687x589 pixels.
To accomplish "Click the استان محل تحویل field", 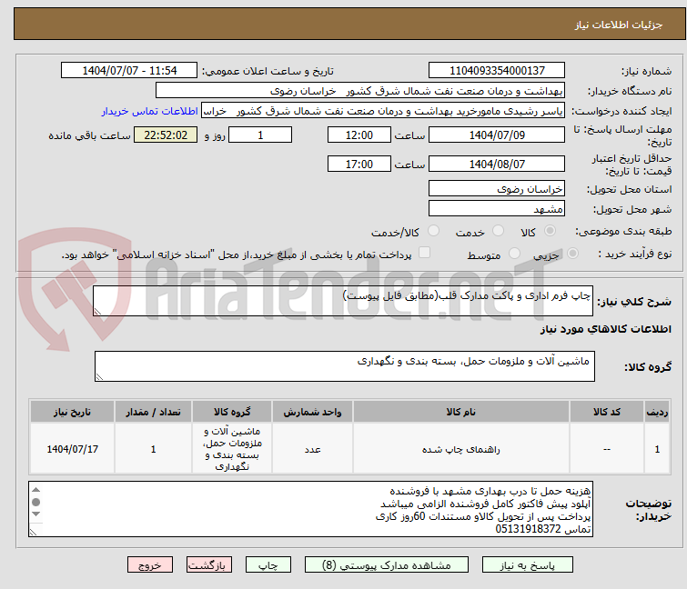I will tap(497, 188).
